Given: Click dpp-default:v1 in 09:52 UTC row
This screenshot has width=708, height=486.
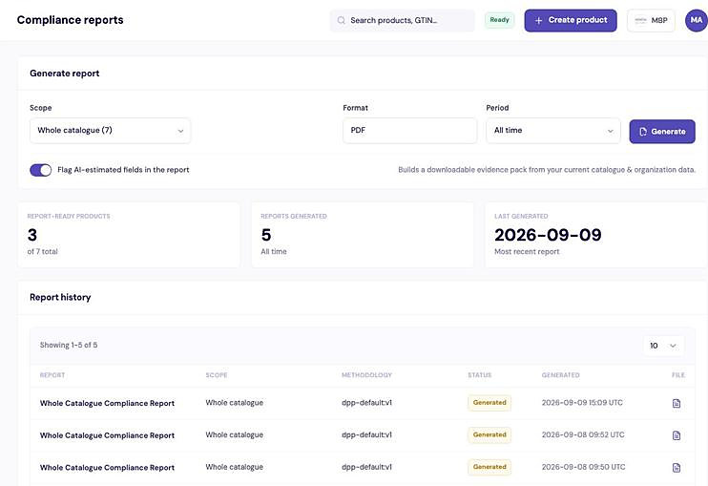Looking at the screenshot, I should (366, 434).
